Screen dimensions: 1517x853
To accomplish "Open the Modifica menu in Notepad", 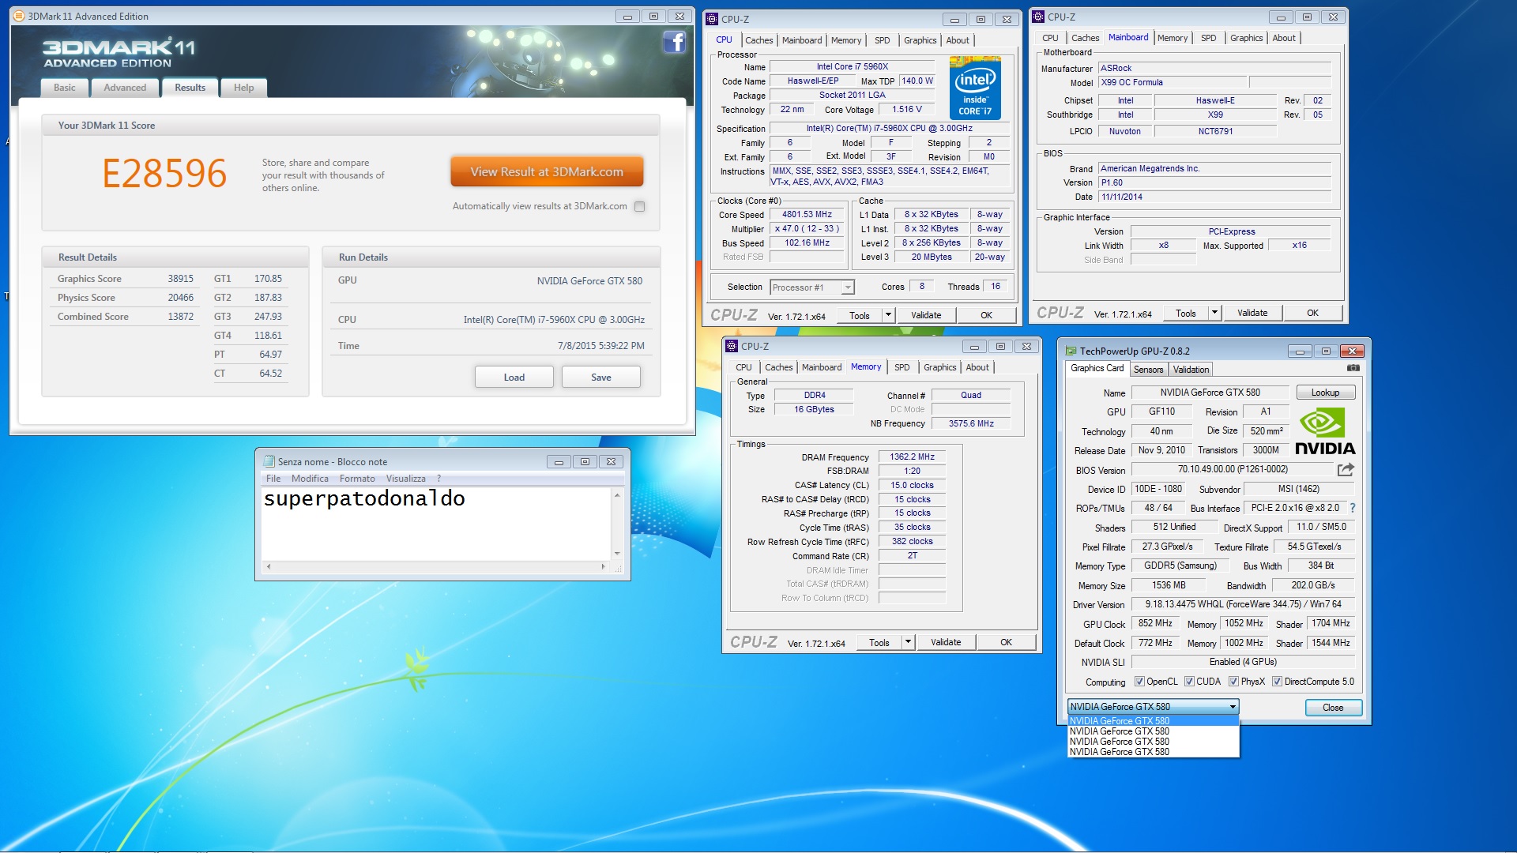I will point(310,479).
